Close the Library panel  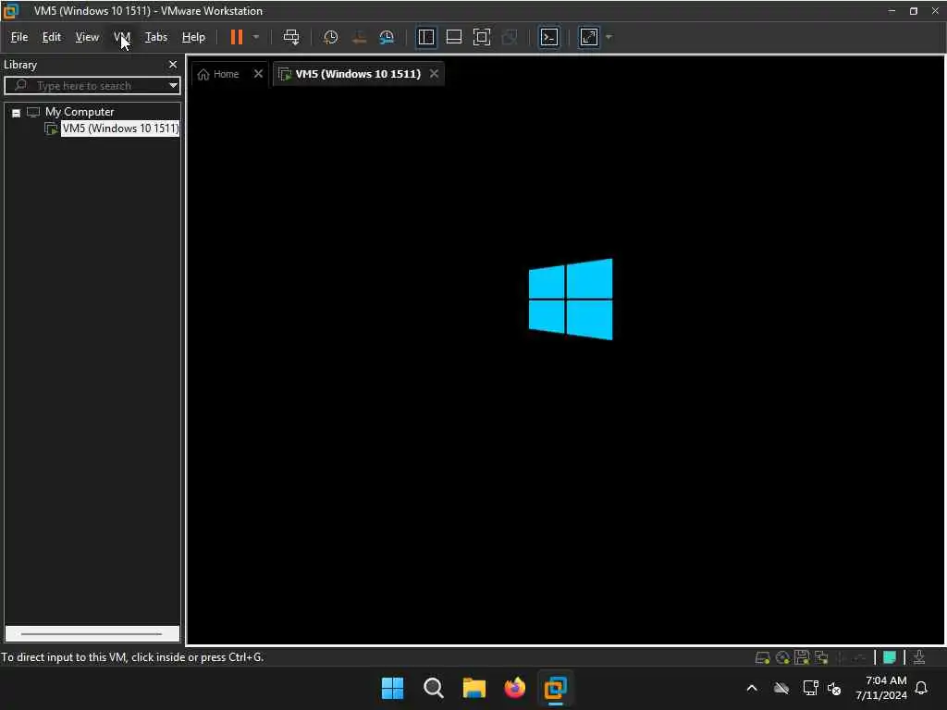point(173,65)
